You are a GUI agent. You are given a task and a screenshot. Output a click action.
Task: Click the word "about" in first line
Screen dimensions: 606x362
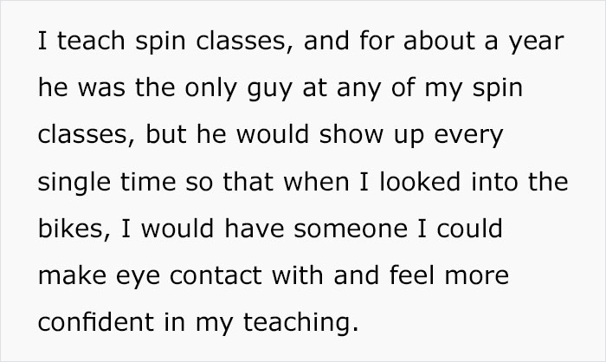click(x=439, y=41)
